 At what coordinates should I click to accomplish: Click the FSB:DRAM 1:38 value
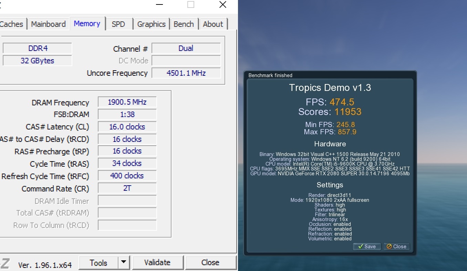(127, 114)
